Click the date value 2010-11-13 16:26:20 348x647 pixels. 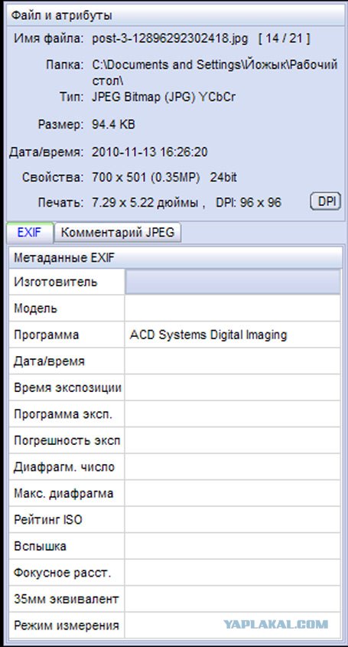149,152
